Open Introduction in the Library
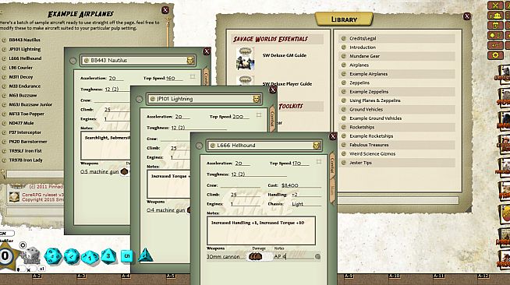The image size is (510, 285). click(397, 47)
